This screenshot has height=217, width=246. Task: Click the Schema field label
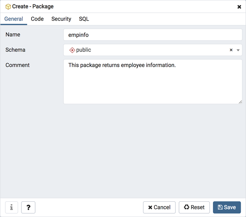[15, 50]
